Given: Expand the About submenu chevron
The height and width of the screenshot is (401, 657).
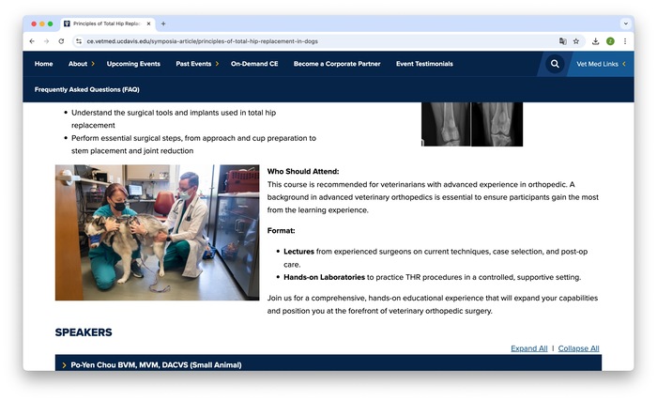Looking at the screenshot, I should [x=93, y=64].
